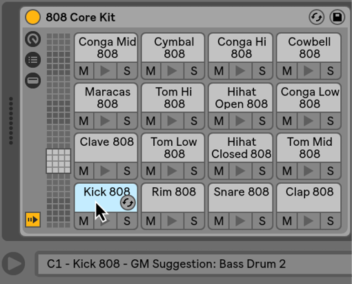The height and width of the screenshot is (284, 352).
Task: Preview the Conga Low 808 pad
Action: [309, 121]
